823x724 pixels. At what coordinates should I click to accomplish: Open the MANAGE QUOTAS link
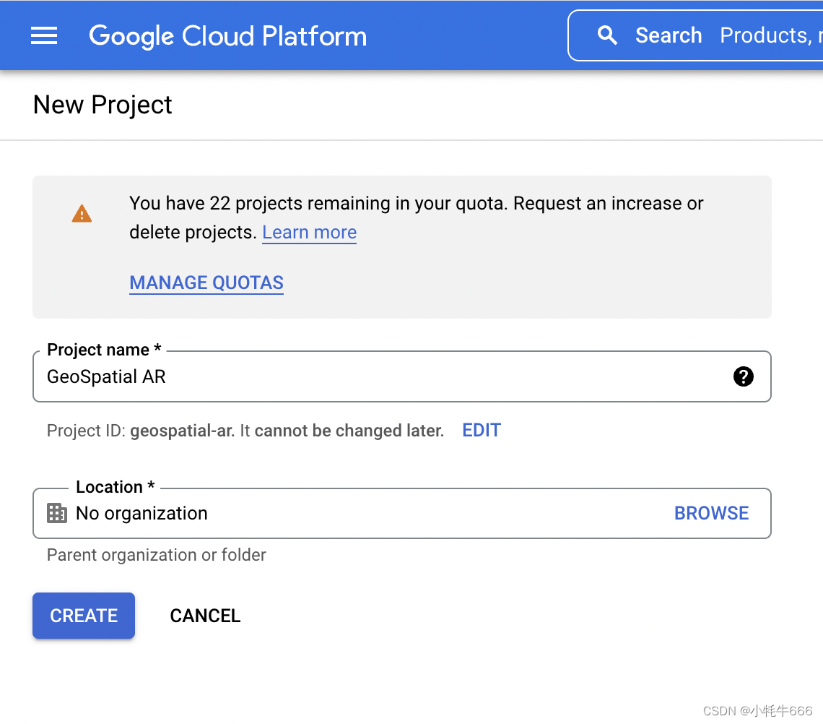[x=206, y=283]
